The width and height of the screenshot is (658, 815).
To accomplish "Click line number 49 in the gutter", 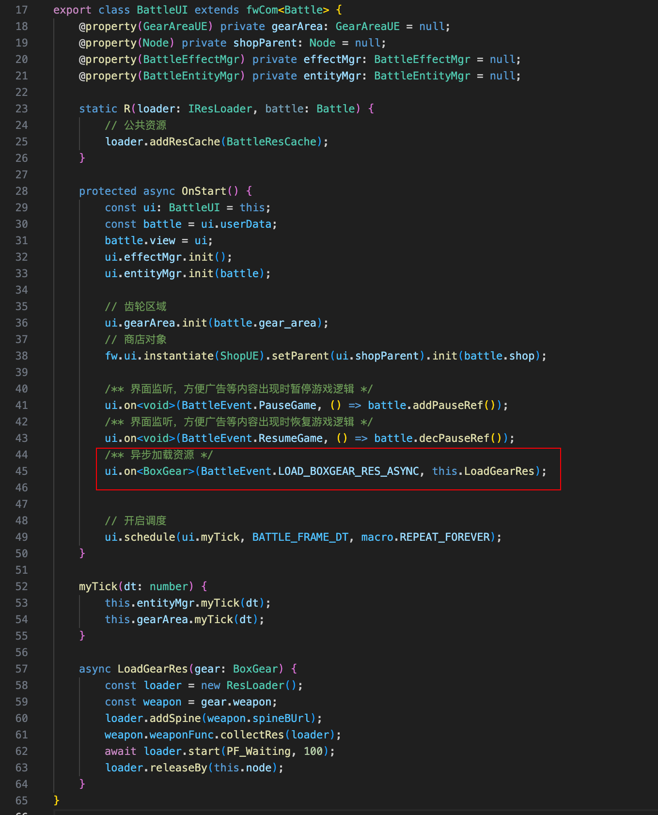I will tap(22, 537).
